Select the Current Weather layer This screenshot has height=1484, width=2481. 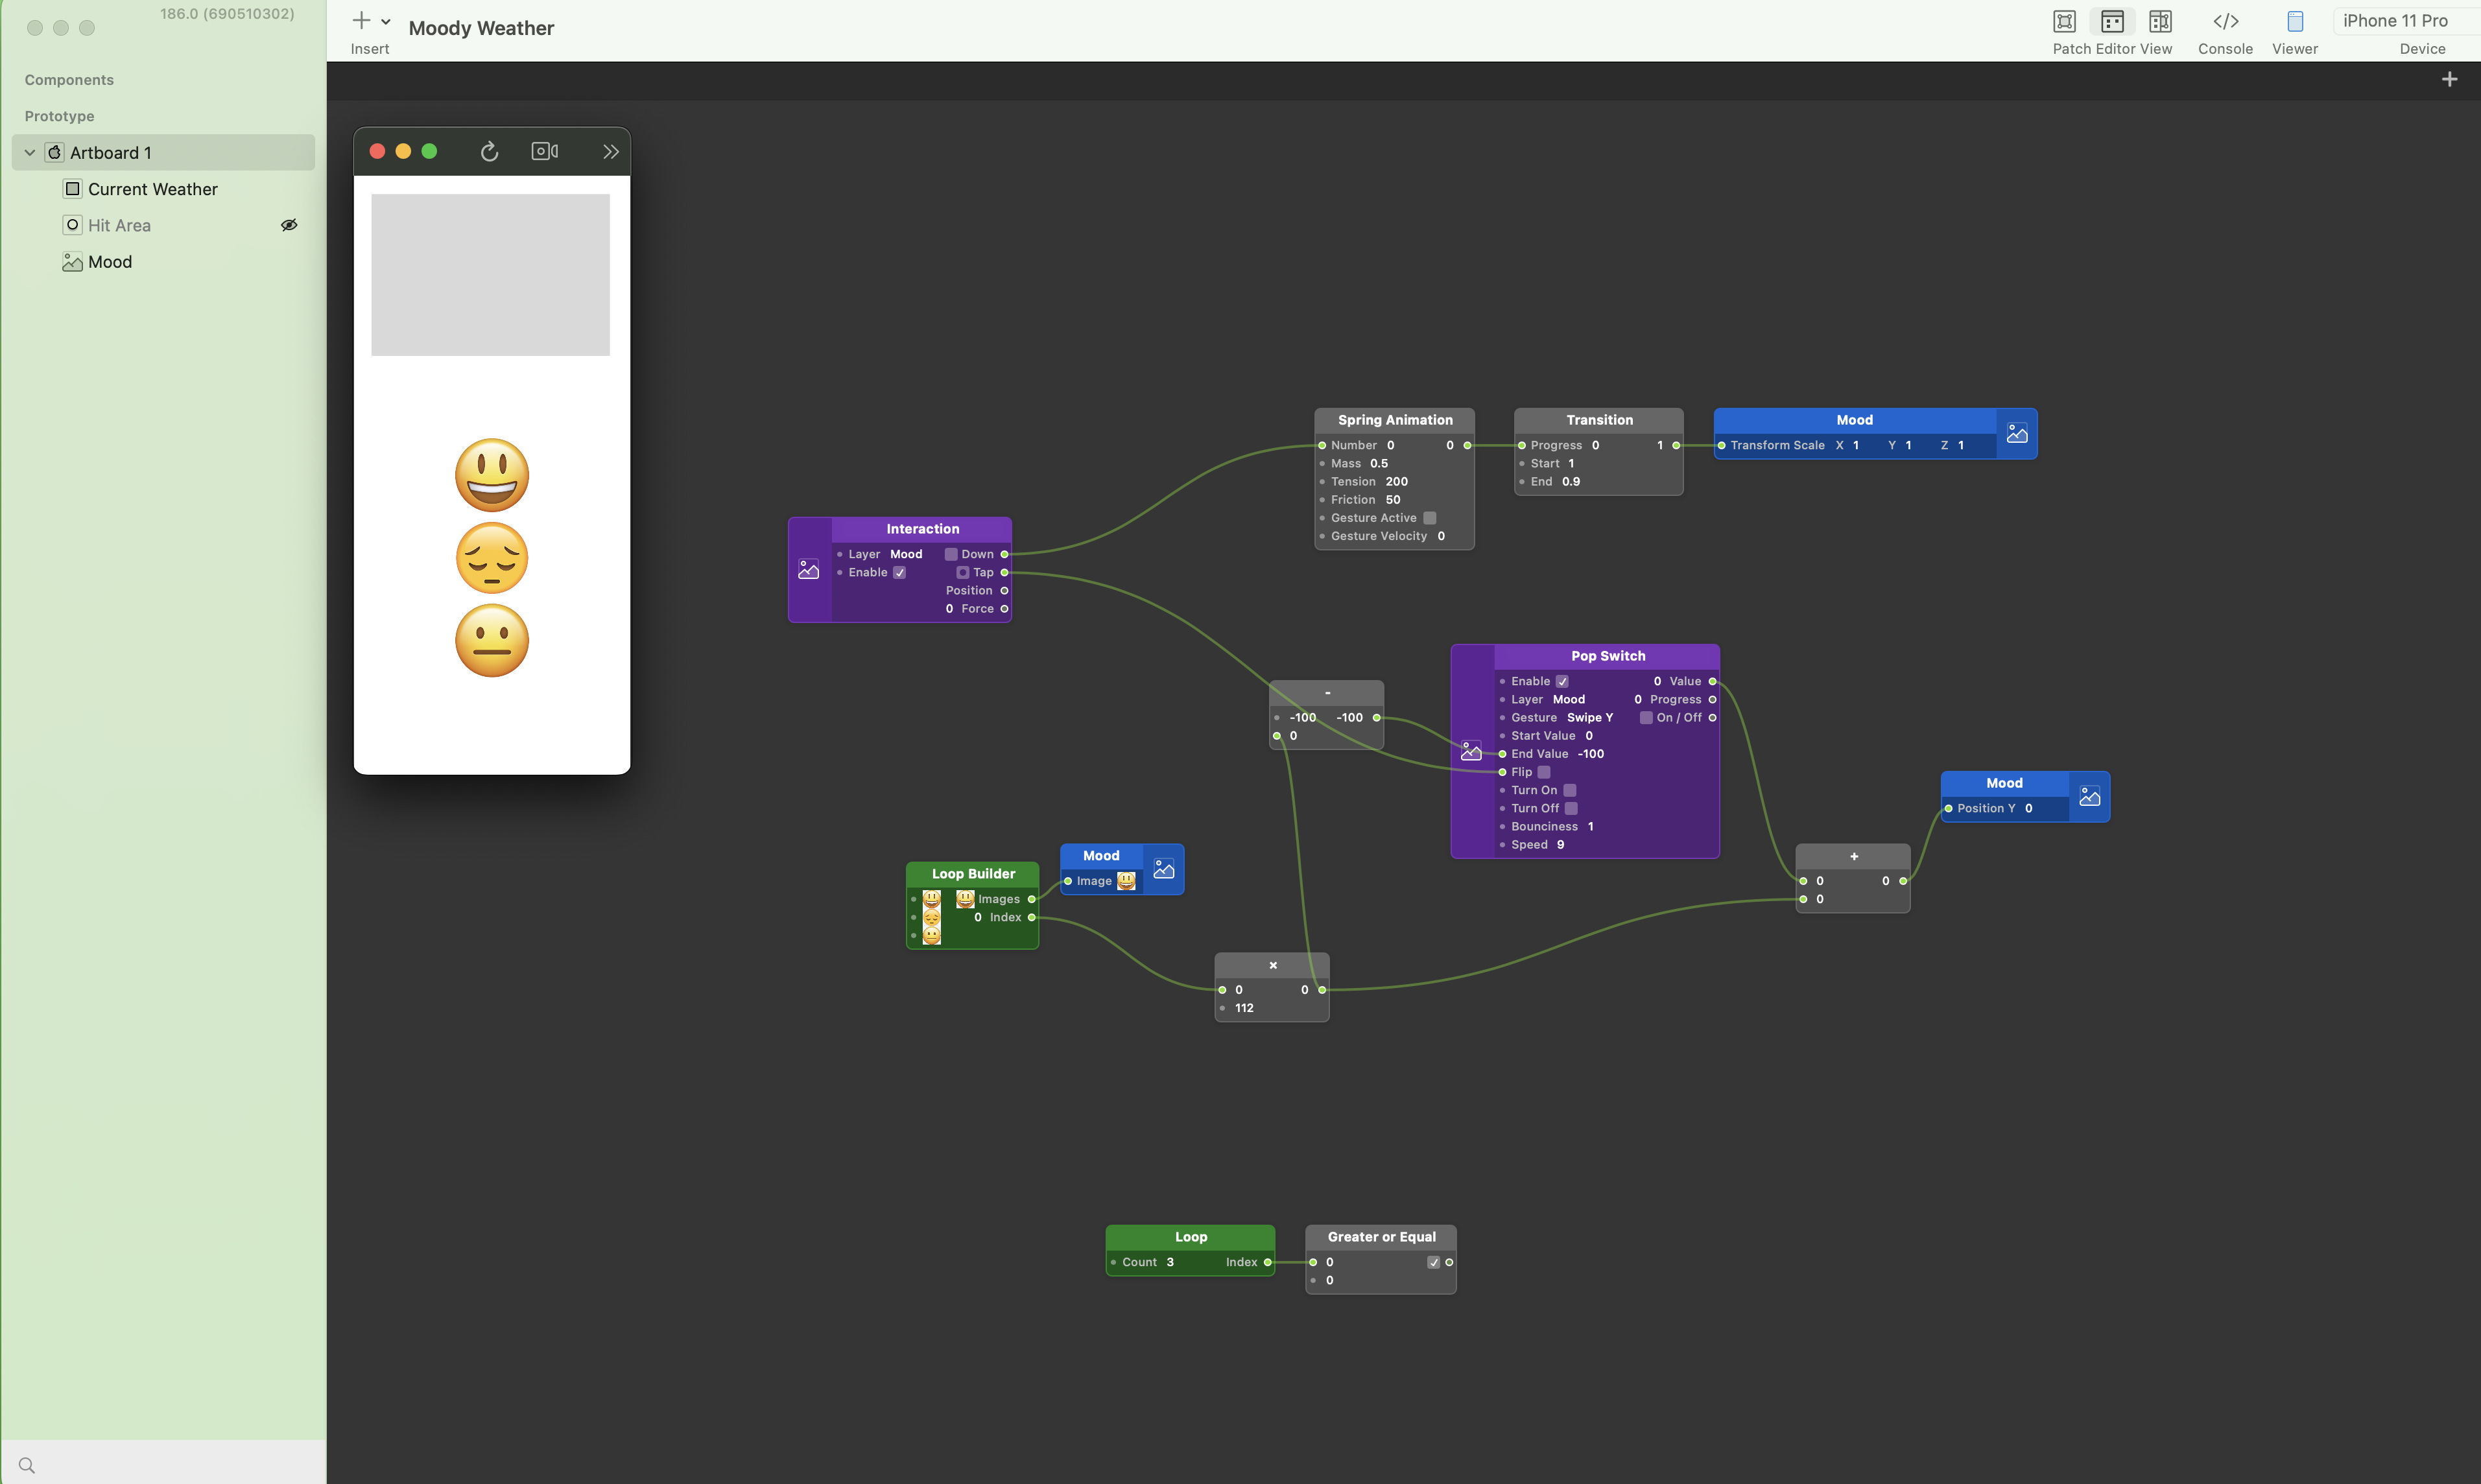click(152, 189)
